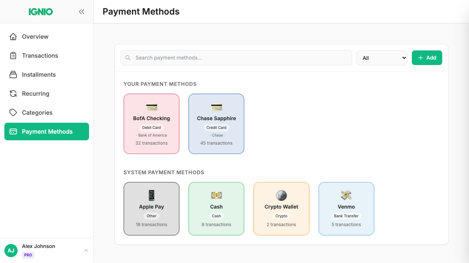
Task: Click the Crypto Wallet globe icon
Action: 281,195
